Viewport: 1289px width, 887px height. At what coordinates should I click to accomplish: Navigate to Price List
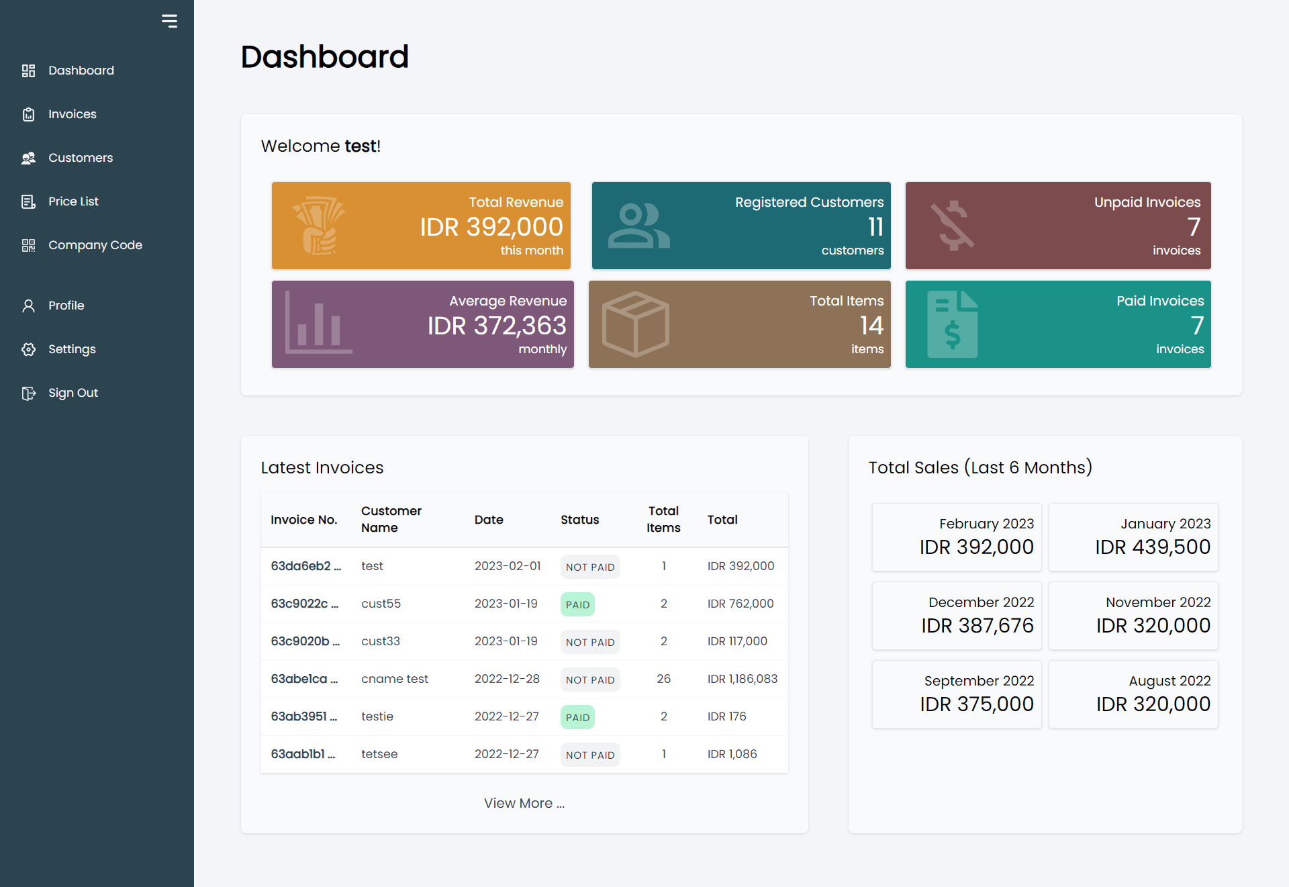(x=73, y=201)
